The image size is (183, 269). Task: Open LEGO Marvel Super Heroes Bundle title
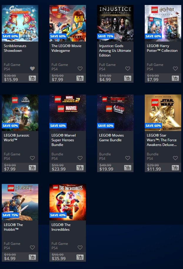click(x=64, y=140)
